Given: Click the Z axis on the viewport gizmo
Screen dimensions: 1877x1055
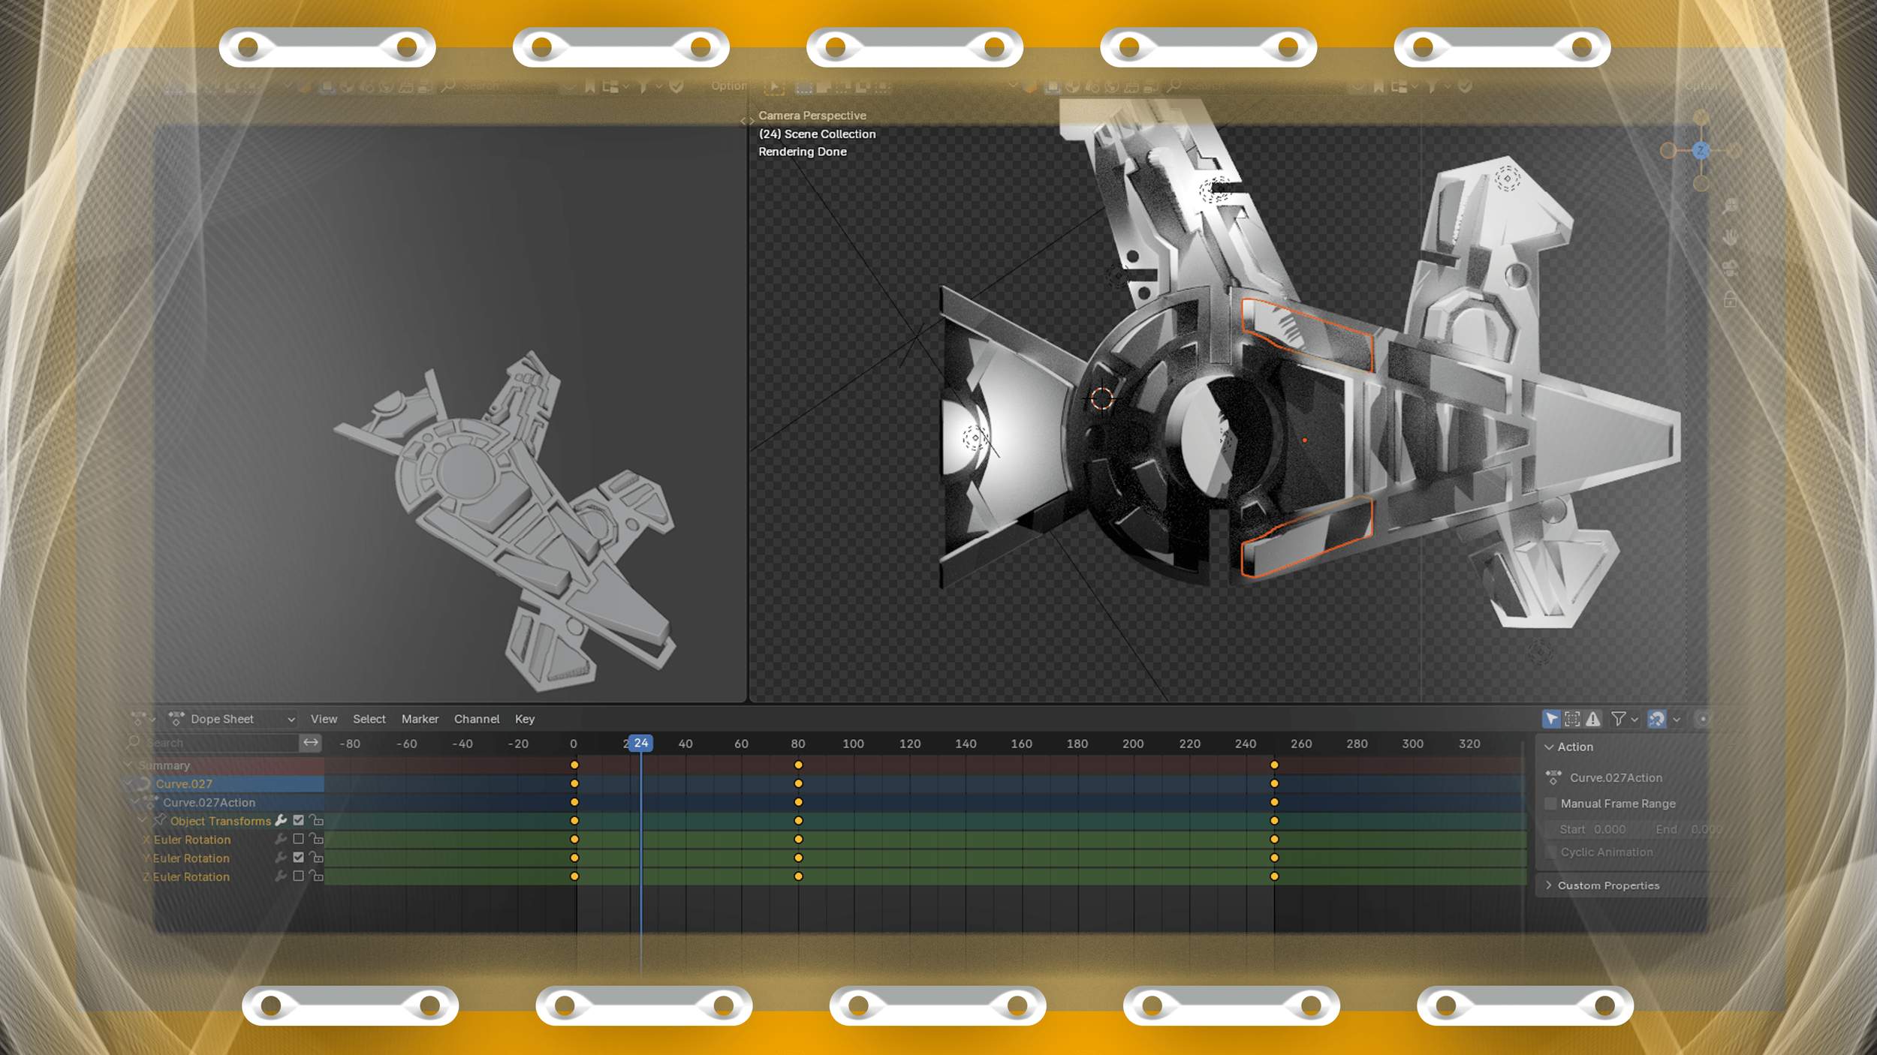Looking at the screenshot, I should click(x=1701, y=151).
